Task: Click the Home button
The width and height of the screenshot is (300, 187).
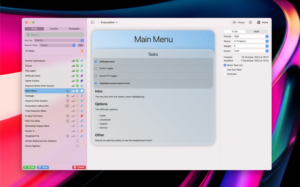Action: [x=262, y=22]
